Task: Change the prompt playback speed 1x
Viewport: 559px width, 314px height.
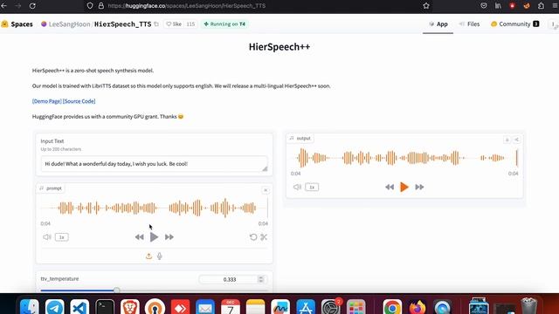Action: 62,237
